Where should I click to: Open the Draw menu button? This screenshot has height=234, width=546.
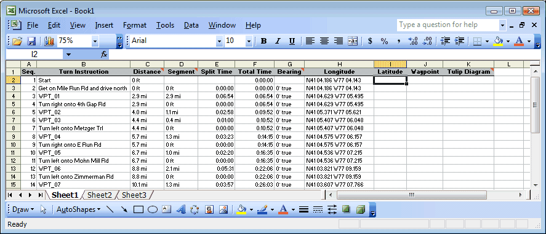(x=23, y=209)
